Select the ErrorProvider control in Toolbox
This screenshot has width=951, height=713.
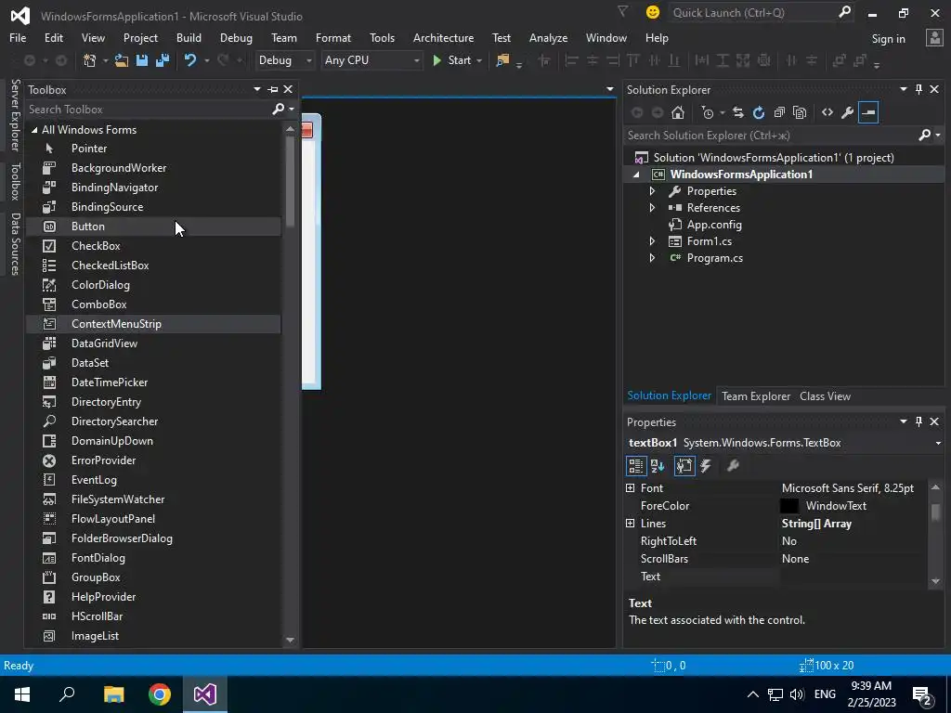(153, 460)
